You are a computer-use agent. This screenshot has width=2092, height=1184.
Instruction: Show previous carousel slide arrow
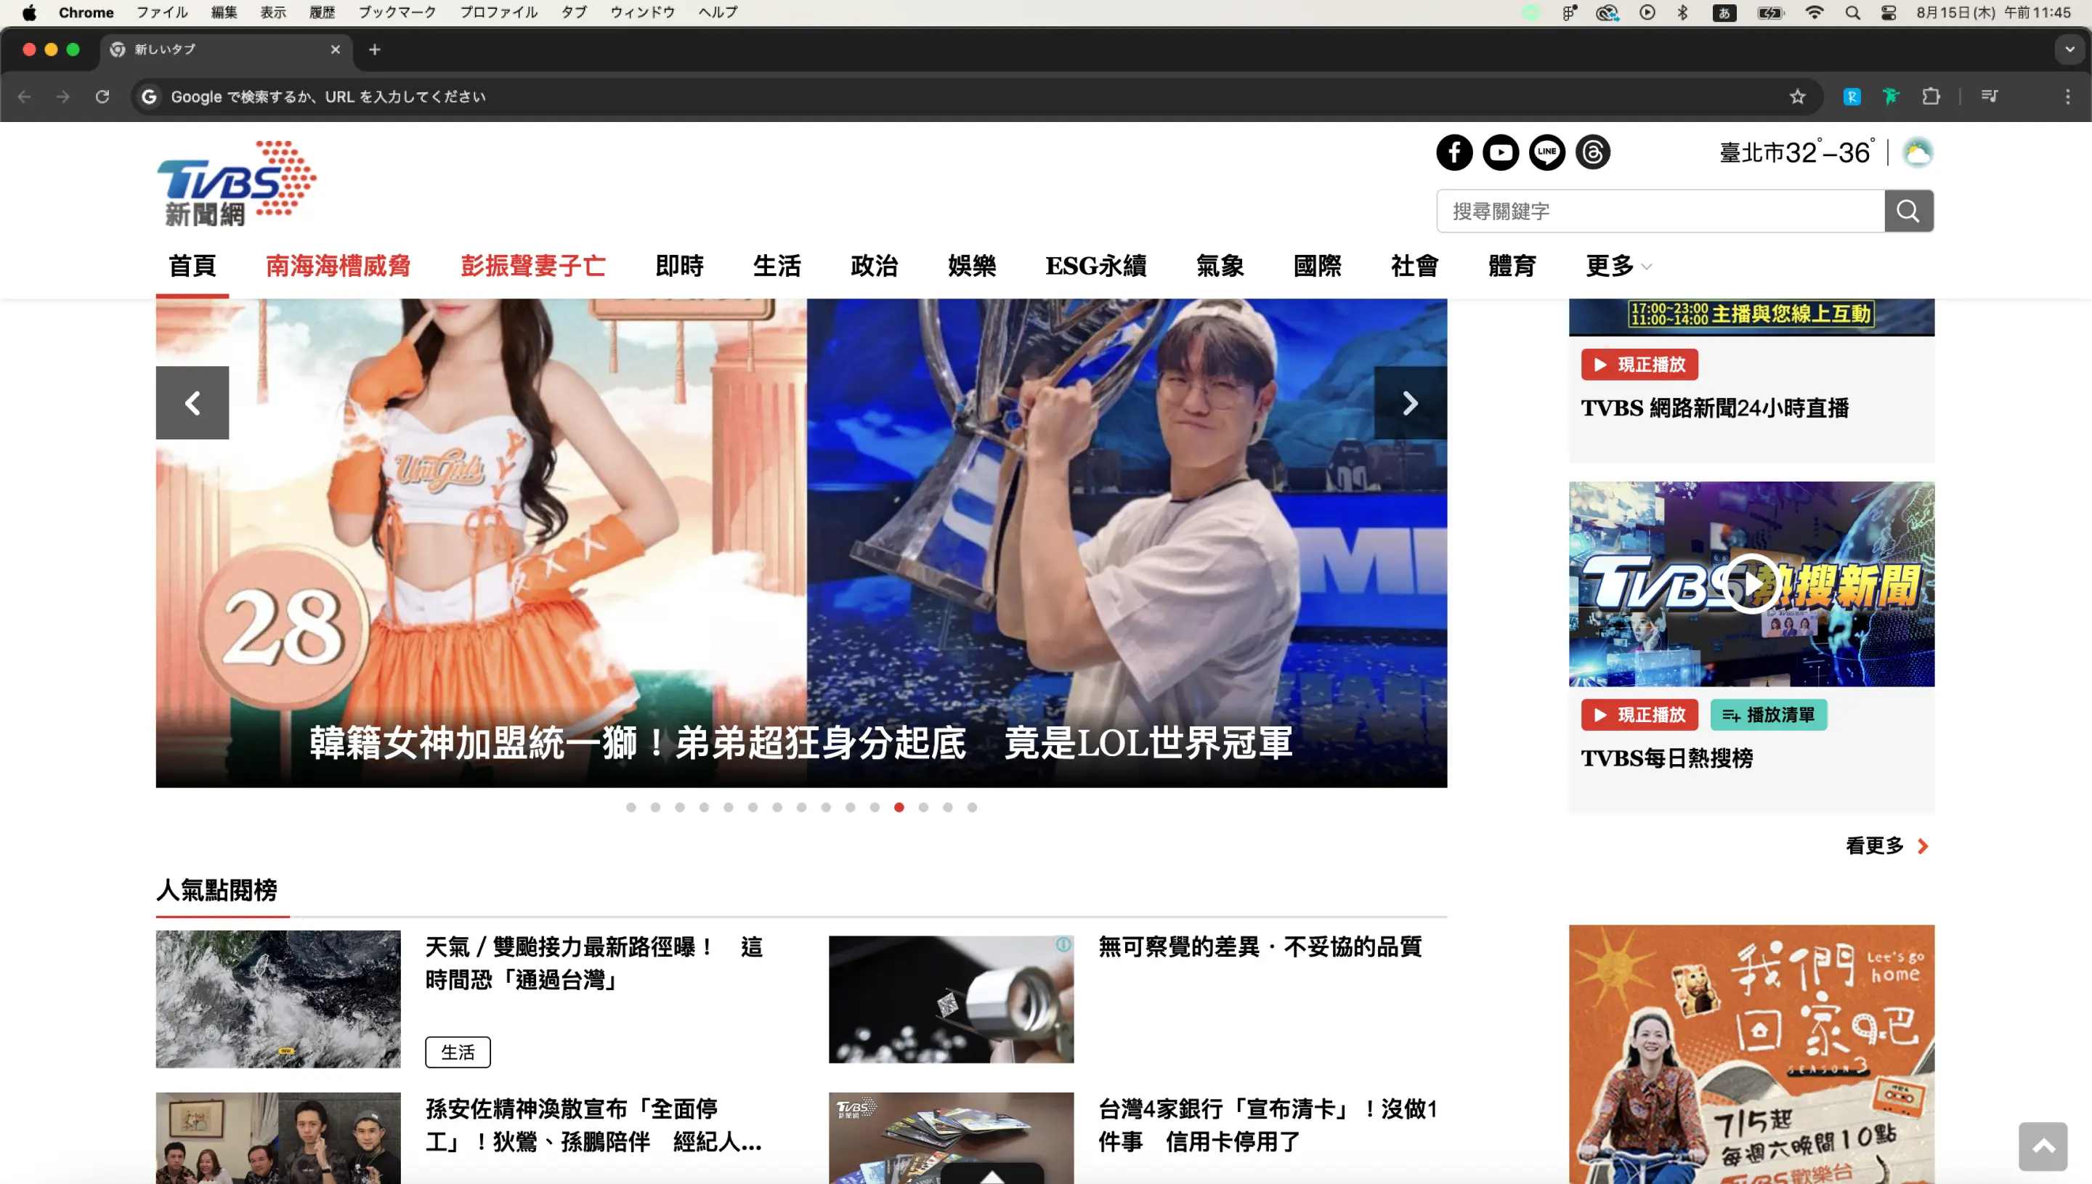pos(192,403)
